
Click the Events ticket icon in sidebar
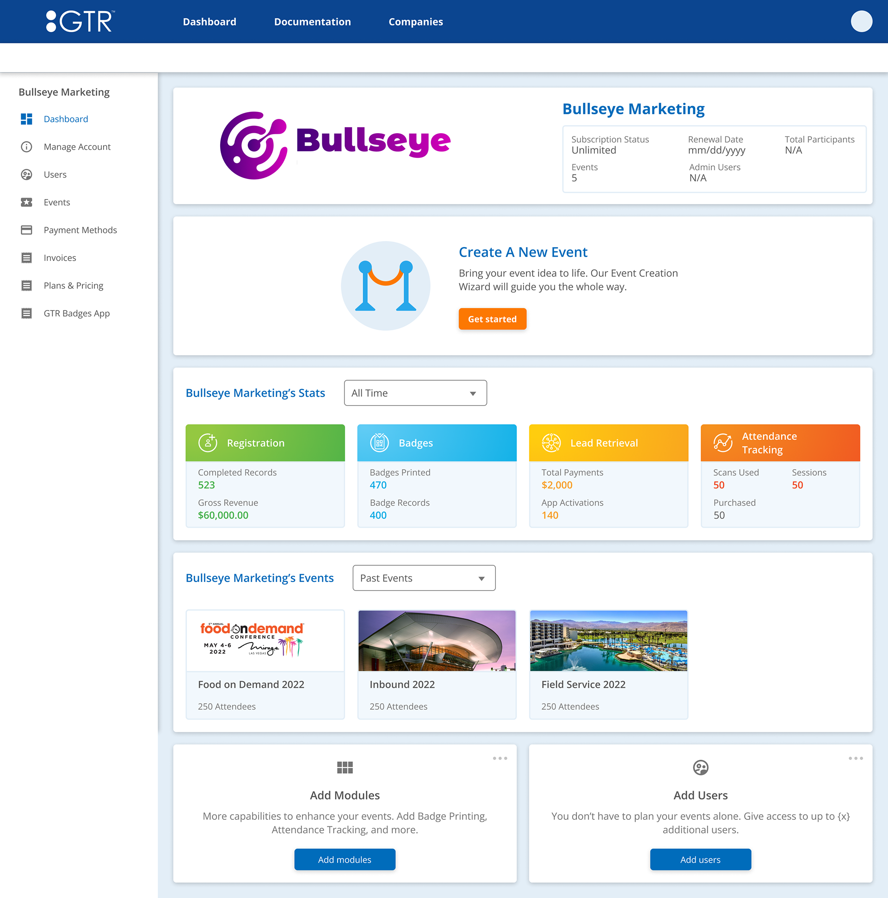26,202
